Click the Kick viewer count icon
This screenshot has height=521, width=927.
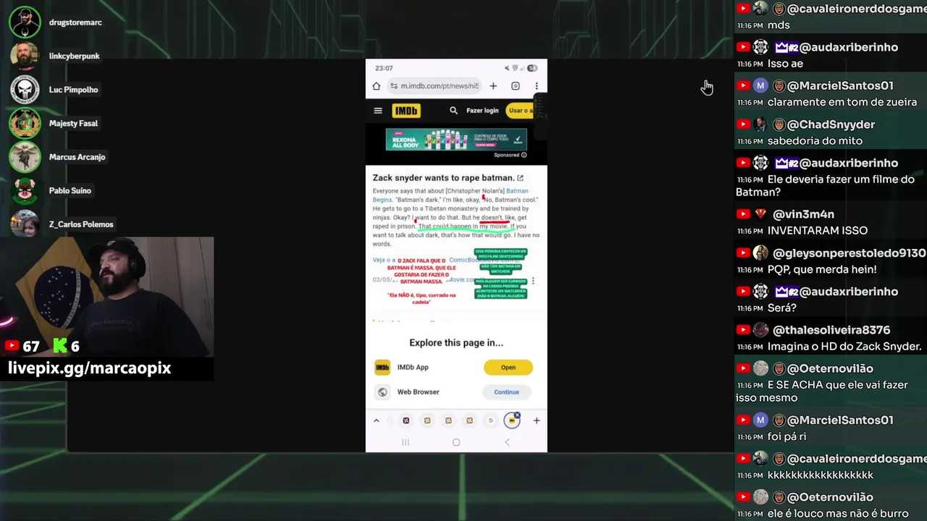(60, 347)
